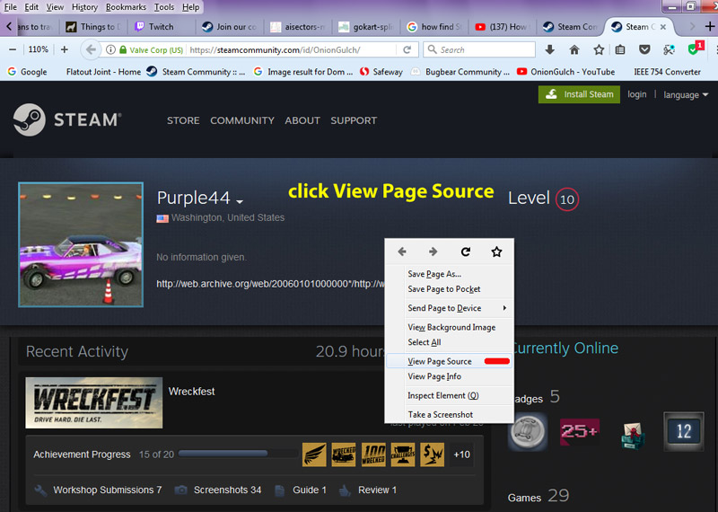Open the bookmarks library icon
Screen dimensions: 718x512
click(620, 49)
